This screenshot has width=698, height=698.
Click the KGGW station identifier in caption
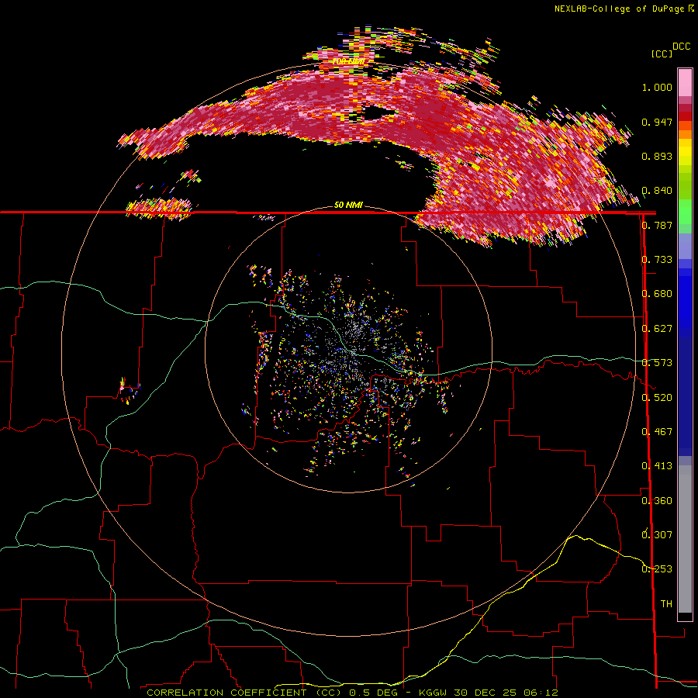click(x=434, y=693)
